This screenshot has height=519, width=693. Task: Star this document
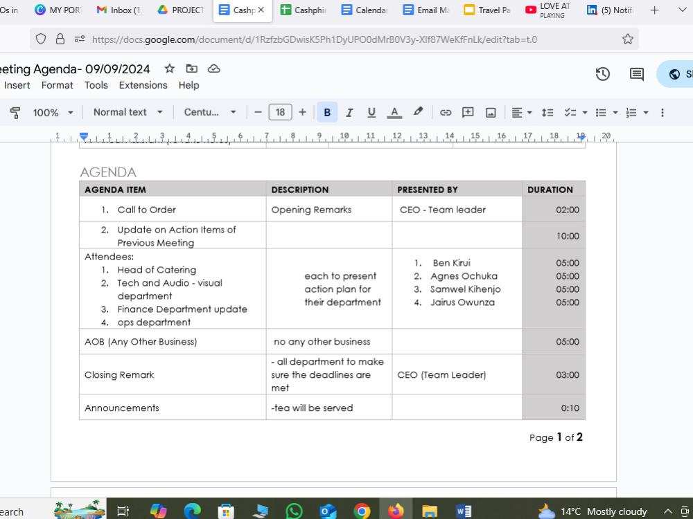tap(169, 69)
